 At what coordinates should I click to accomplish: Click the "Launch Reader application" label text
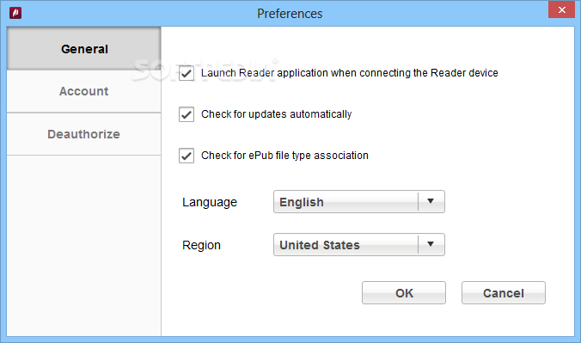pos(350,73)
